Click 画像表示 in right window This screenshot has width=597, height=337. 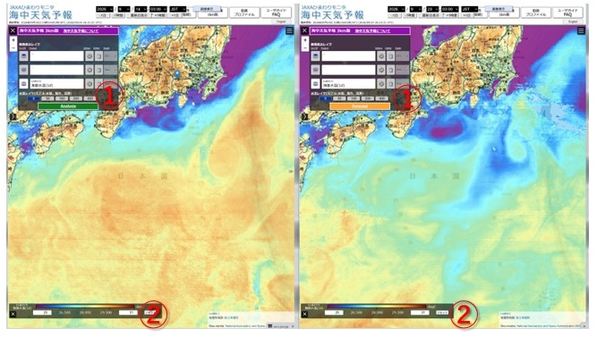tap(498, 9)
